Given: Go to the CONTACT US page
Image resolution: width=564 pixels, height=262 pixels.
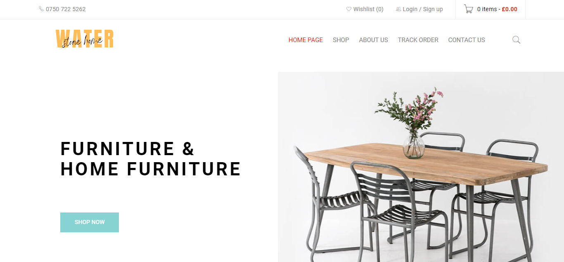Looking at the screenshot, I should 467,40.
